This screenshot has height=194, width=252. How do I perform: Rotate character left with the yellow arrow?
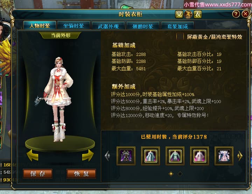tap(33, 155)
